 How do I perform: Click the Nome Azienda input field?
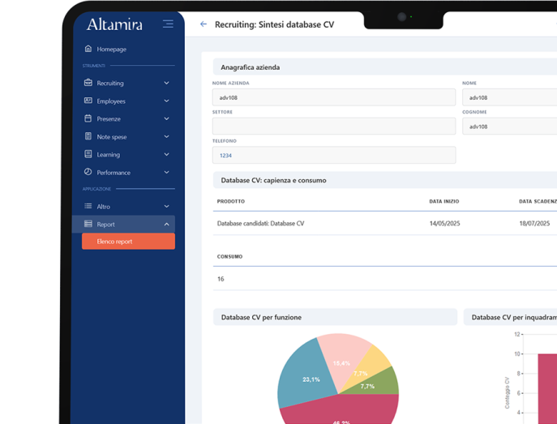pos(334,97)
